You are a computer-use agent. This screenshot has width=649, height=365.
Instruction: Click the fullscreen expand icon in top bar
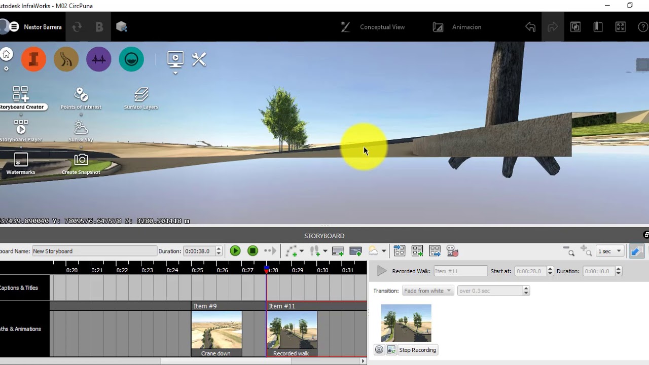[620, 27]
